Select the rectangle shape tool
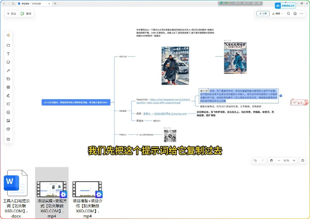Image resolution: width=310 pixels, height=219 pixels. 8,45
